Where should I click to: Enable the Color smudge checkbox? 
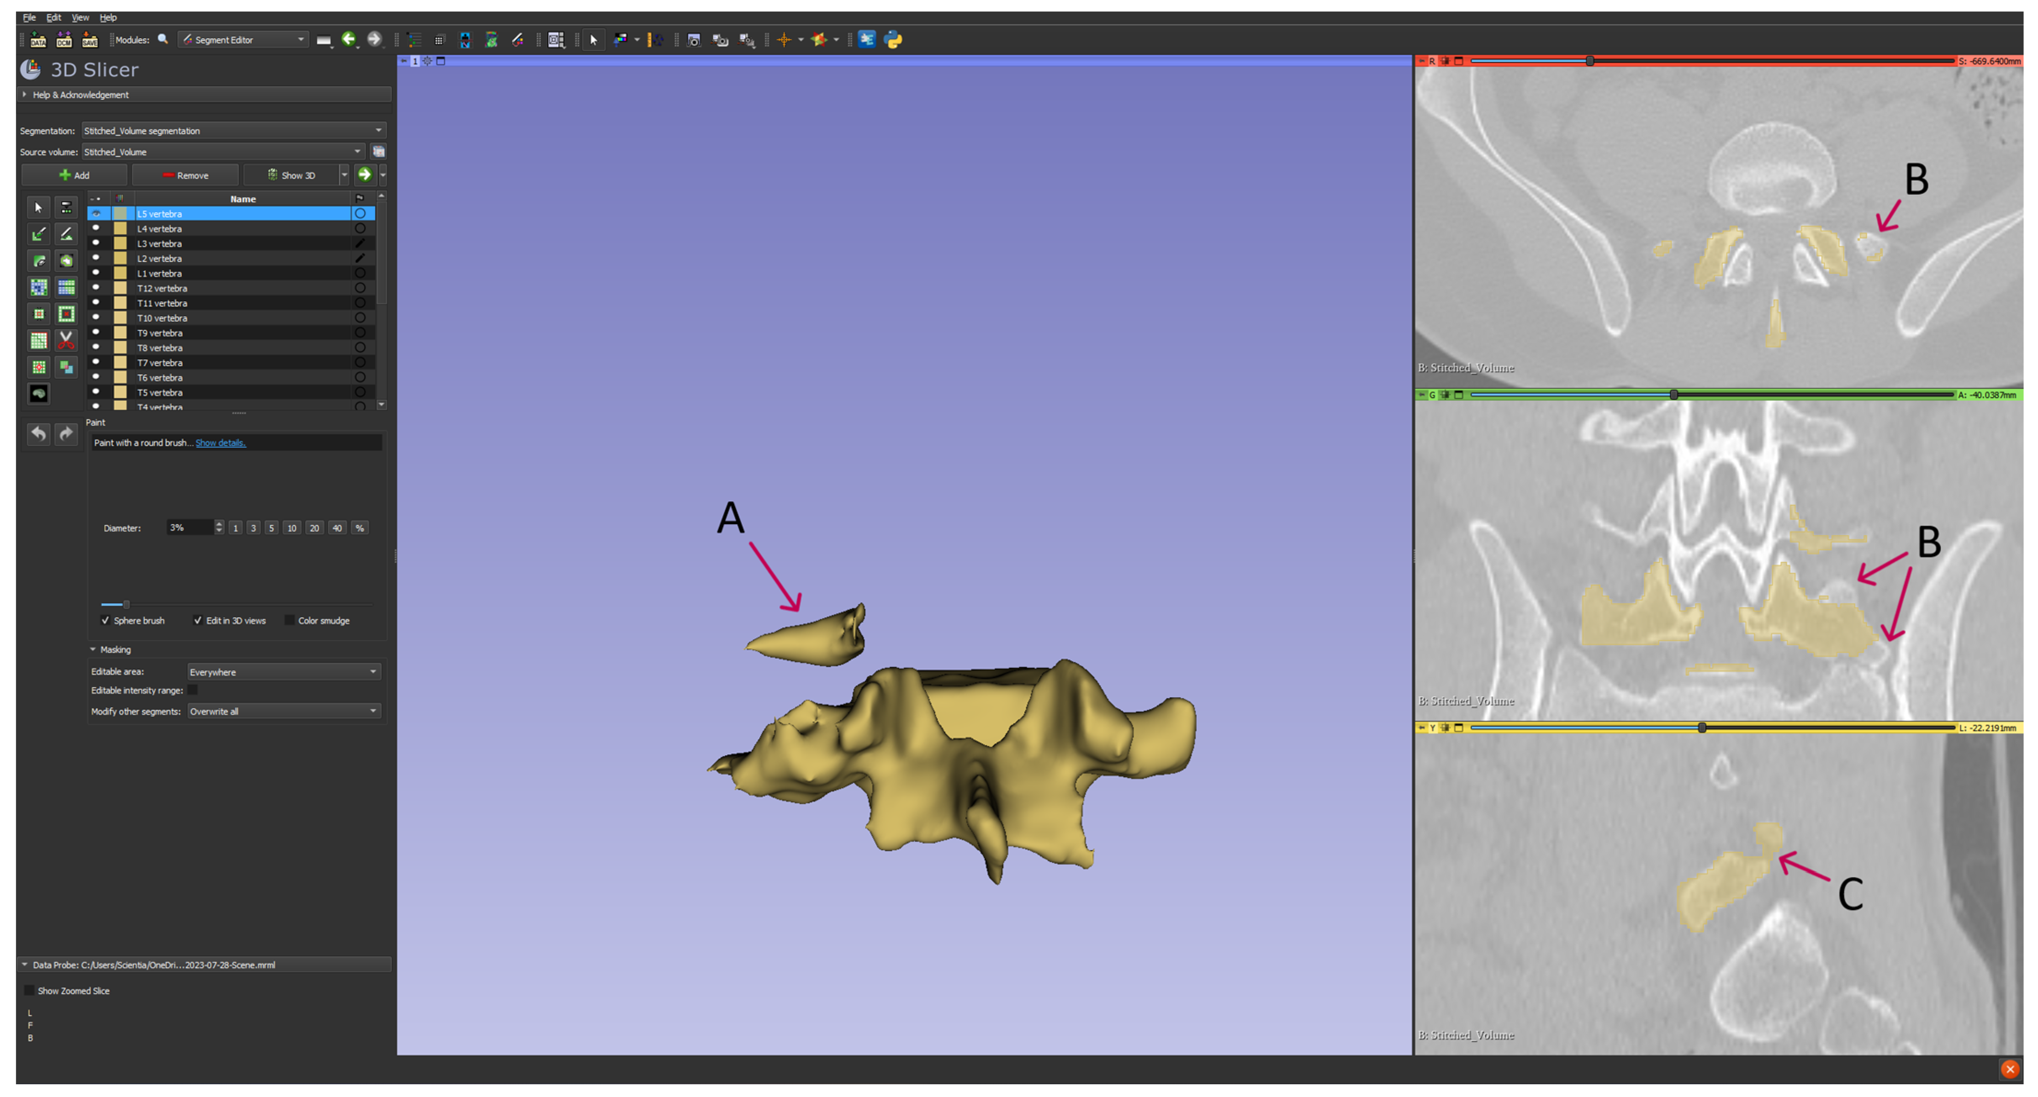(x=290, y=621)
